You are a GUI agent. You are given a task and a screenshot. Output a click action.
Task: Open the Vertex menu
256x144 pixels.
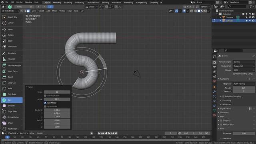(x=62, y=11)
